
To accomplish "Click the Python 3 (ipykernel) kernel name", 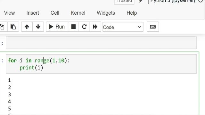I will coord(173,1).
